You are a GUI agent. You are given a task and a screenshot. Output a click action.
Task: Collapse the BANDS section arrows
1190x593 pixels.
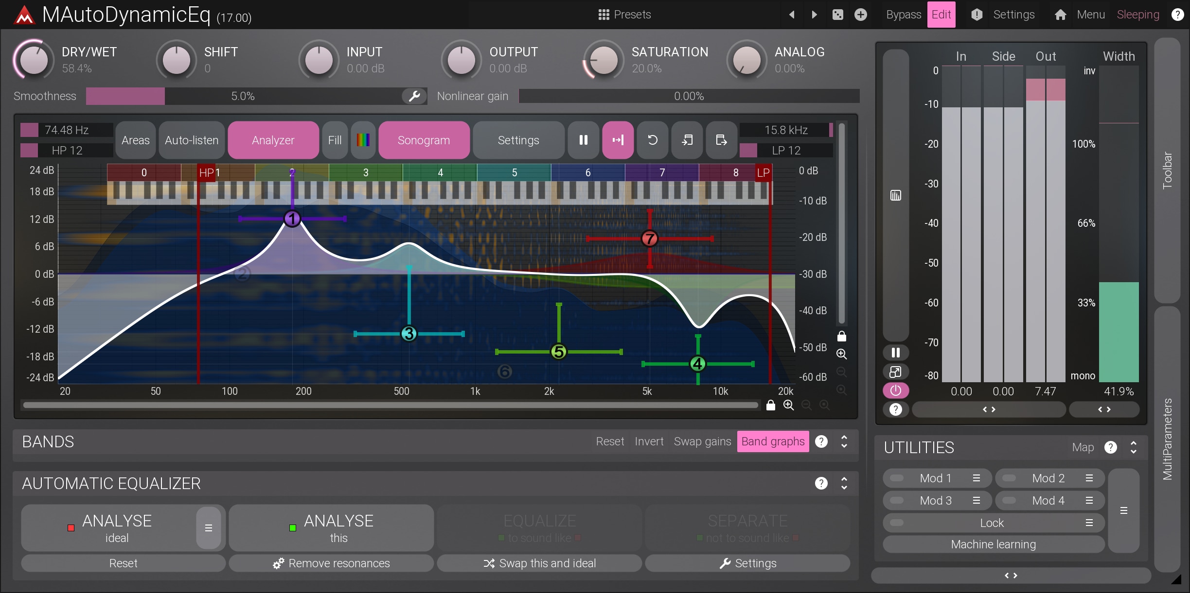844,441
